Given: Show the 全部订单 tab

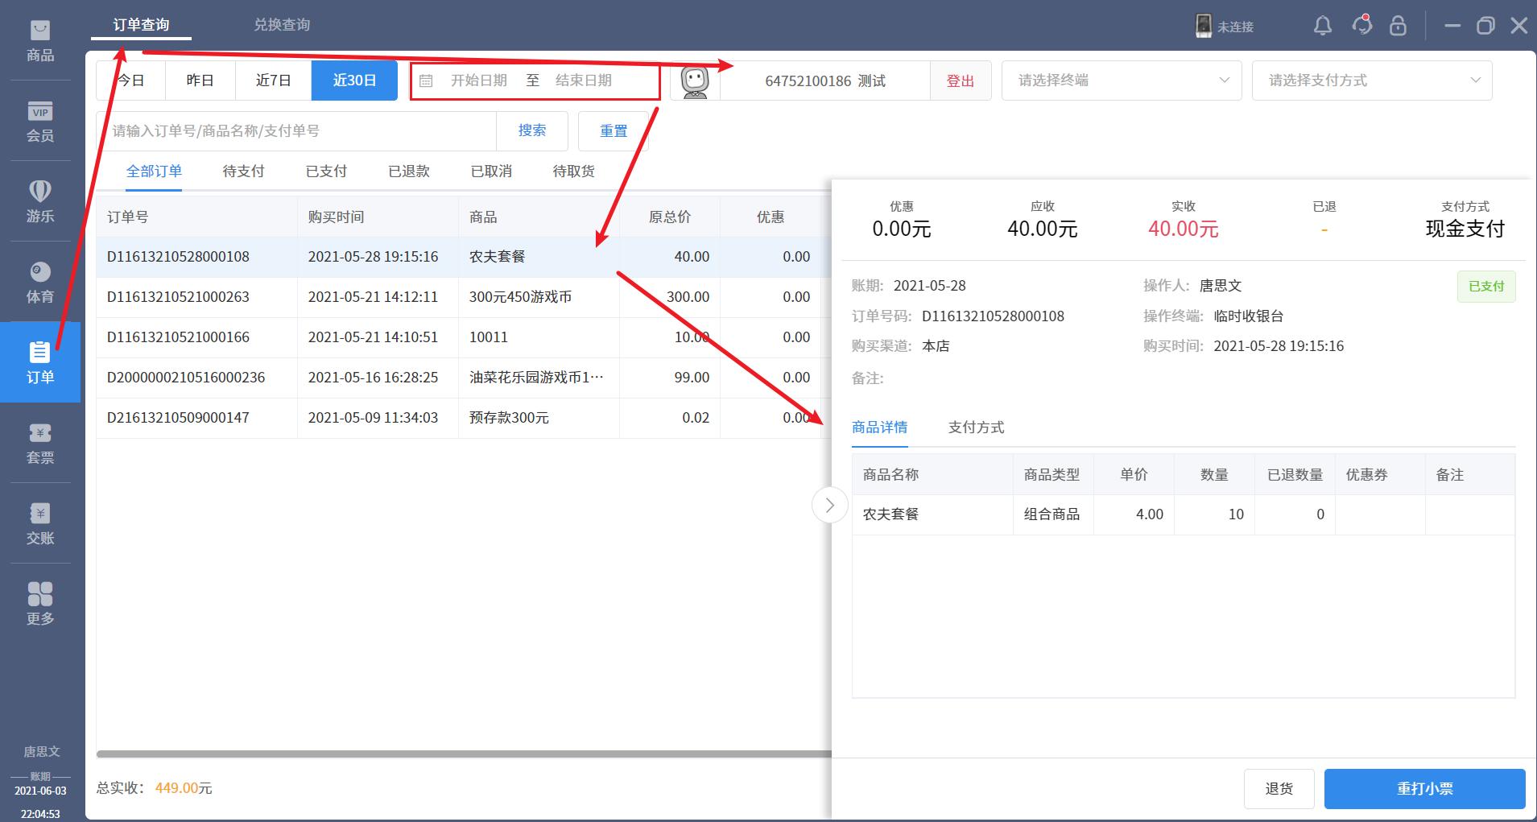Looking at the screenshot, I should tap(154, 171).
